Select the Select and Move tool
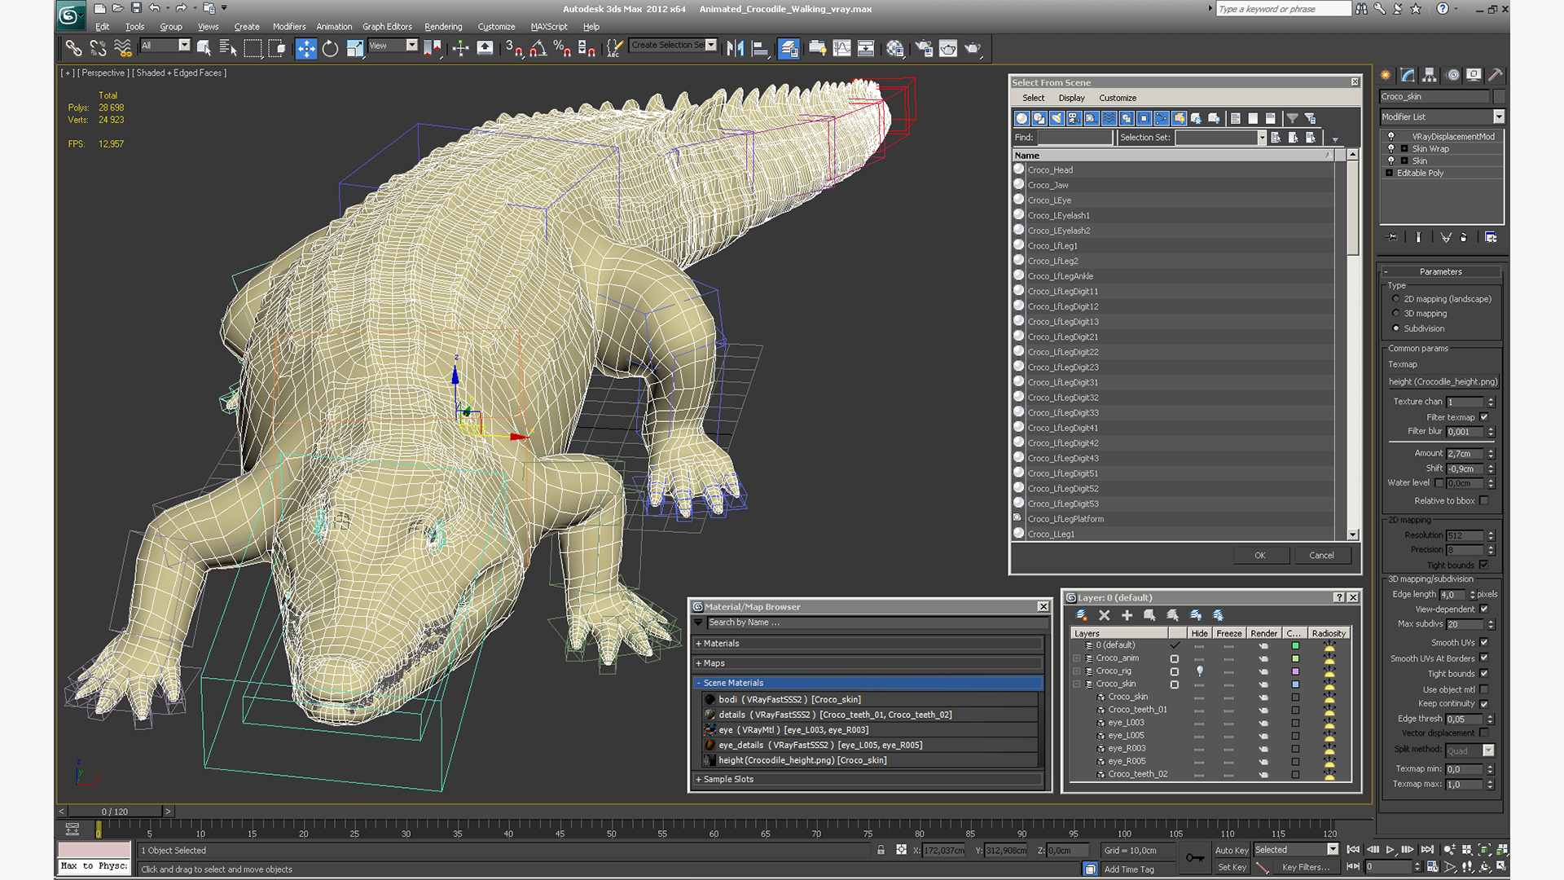The width and height of the screenshot is (1564, 880). (x=305, y=49)
